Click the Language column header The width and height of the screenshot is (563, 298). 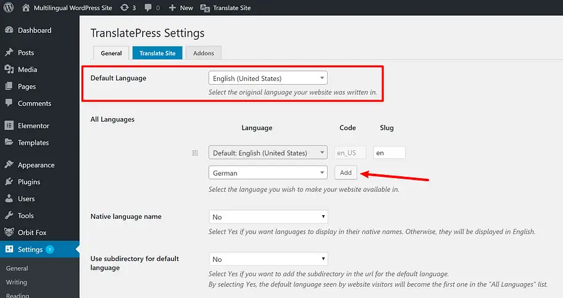257,127
